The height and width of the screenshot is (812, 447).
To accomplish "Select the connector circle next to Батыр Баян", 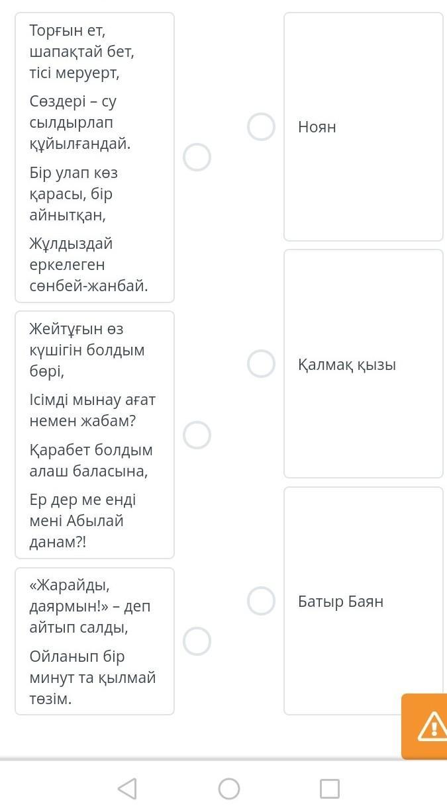I will [x=262, y=601].
